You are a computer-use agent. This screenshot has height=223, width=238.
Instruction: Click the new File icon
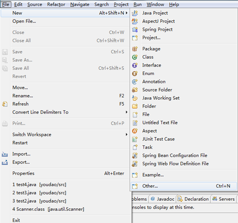point(135,114)
